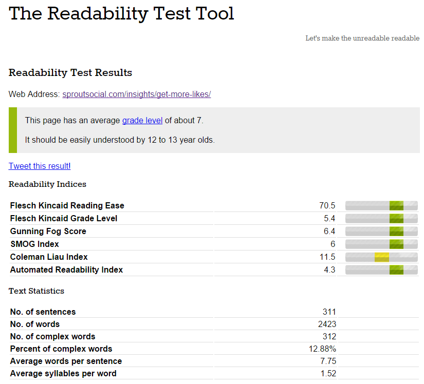Select the Average words per sentence label
This screenshot has height=384, width=424.
[x=66, y=361]
